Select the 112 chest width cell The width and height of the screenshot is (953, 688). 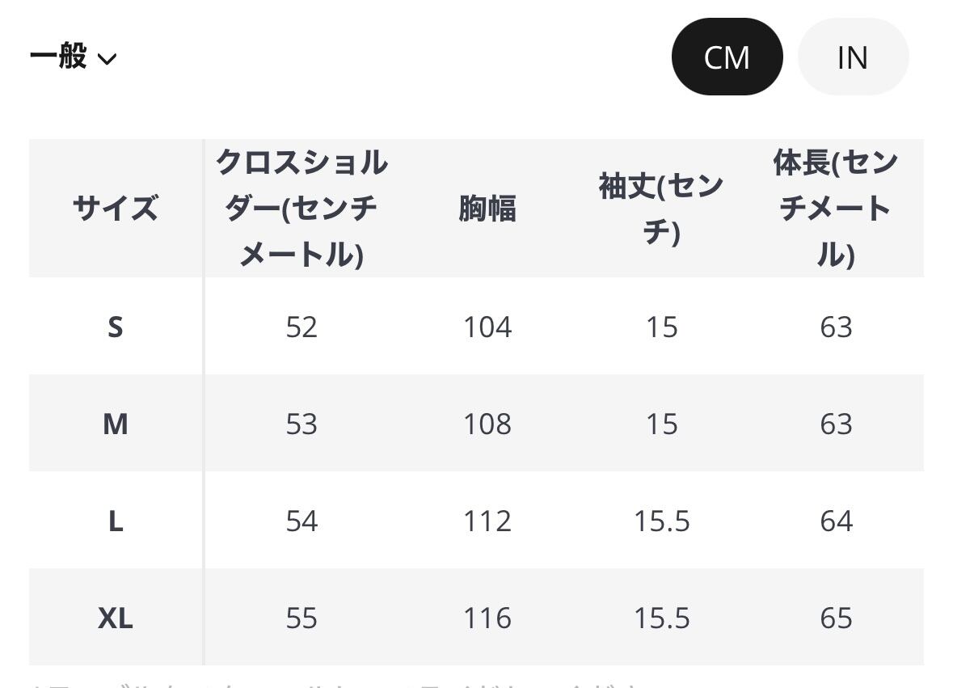coord(487,521)
